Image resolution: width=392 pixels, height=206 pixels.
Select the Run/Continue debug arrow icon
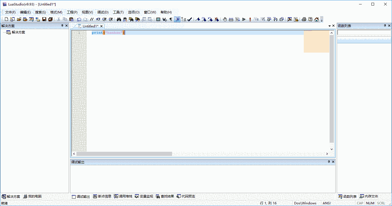[x=244, y=19]
